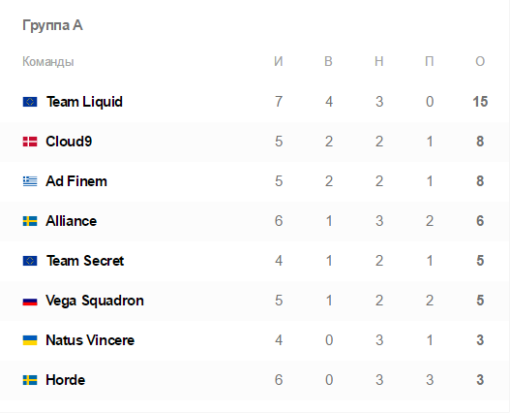The width and height of the screenshot is (510, 414).
Task: Click the Команды column header
Action: coord(48,62)
